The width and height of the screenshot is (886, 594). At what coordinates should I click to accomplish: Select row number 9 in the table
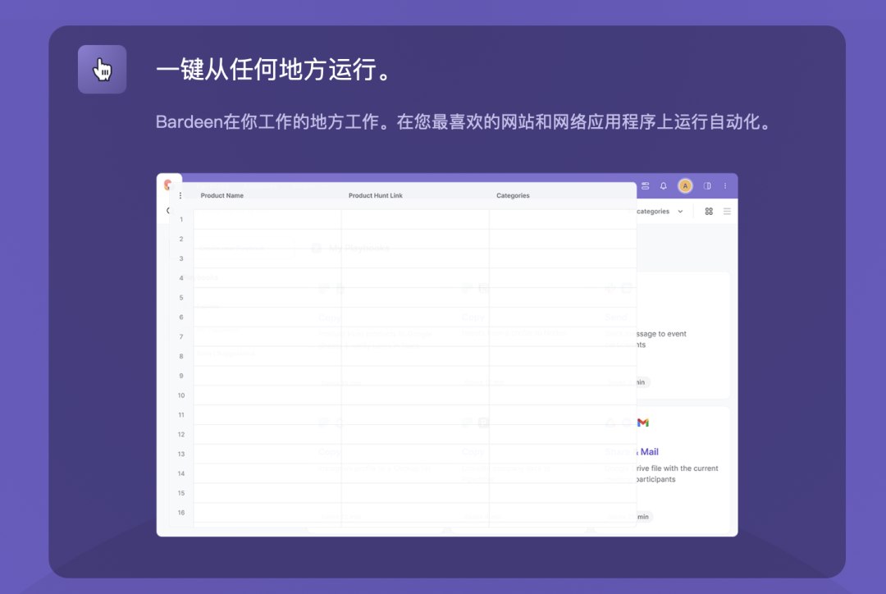[181, 376]
